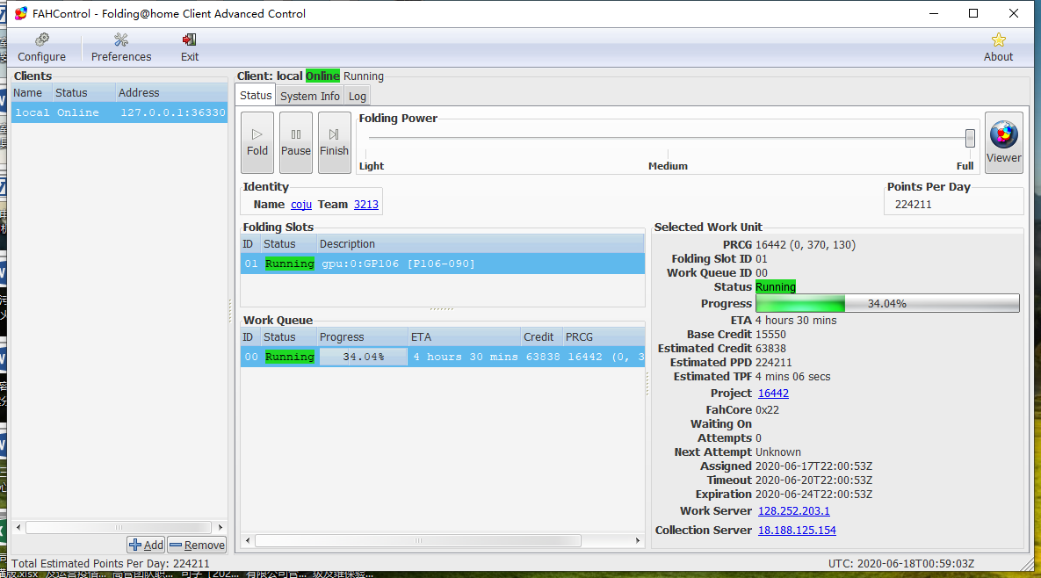1041x578 pixels.
Task: Start folding with the Fold button
Action: (257, 142)
